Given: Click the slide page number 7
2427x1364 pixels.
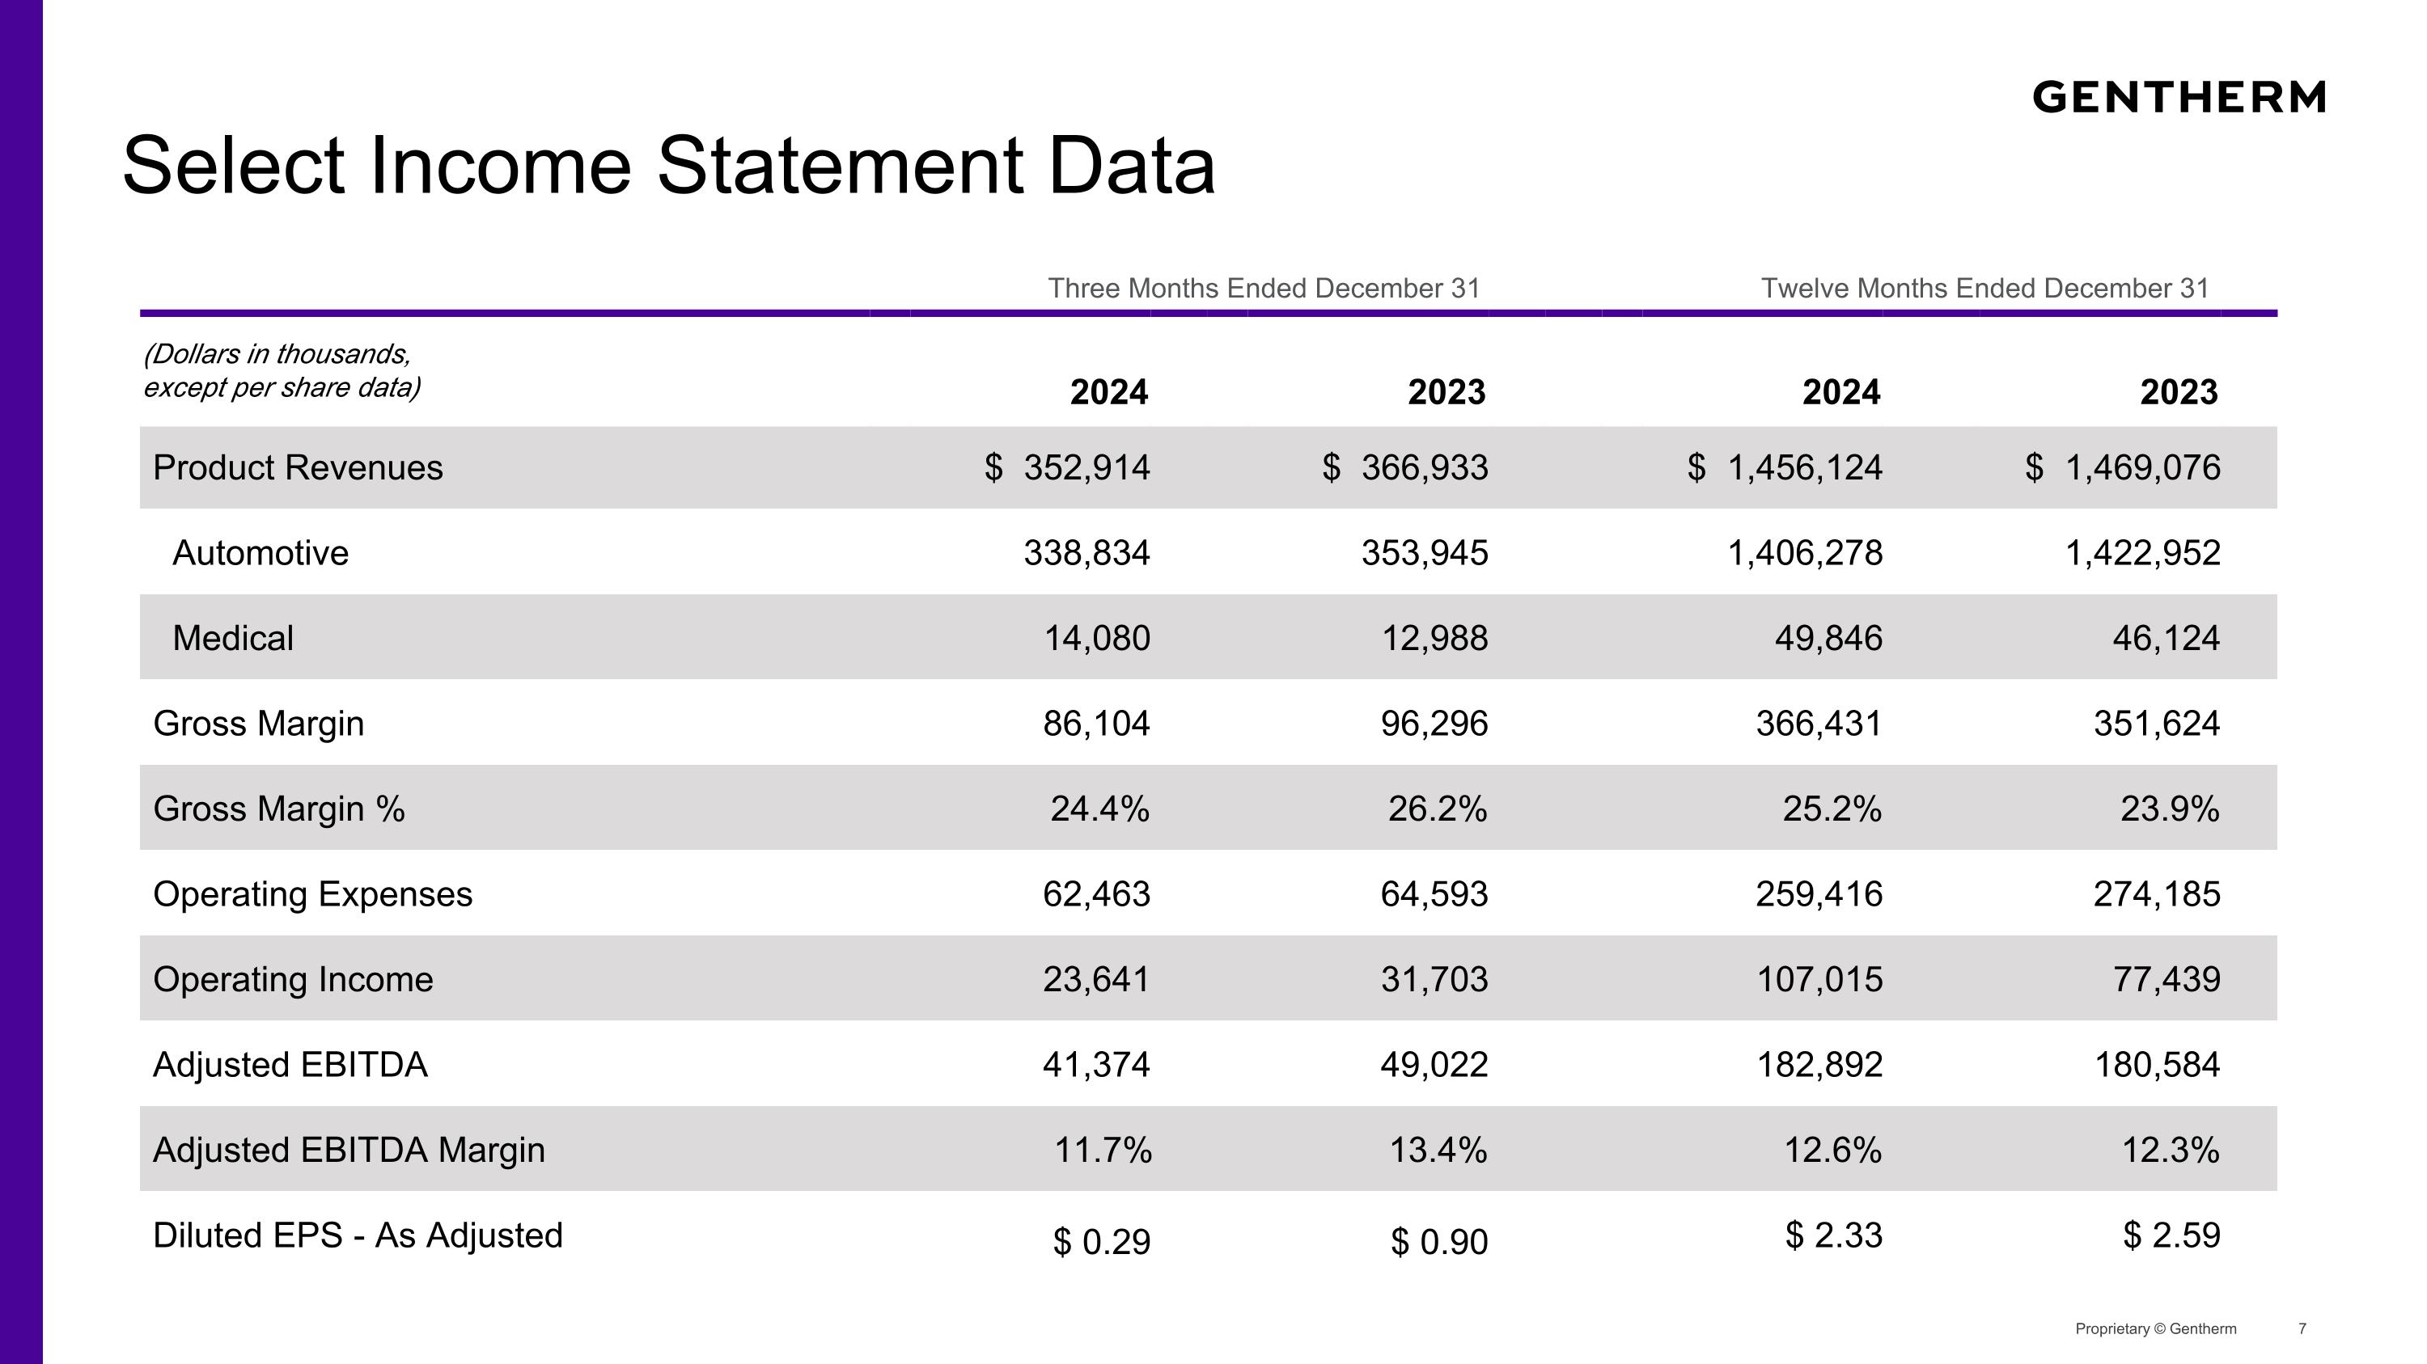Looking at the screenshot, I should [x=2302, y=1329].
